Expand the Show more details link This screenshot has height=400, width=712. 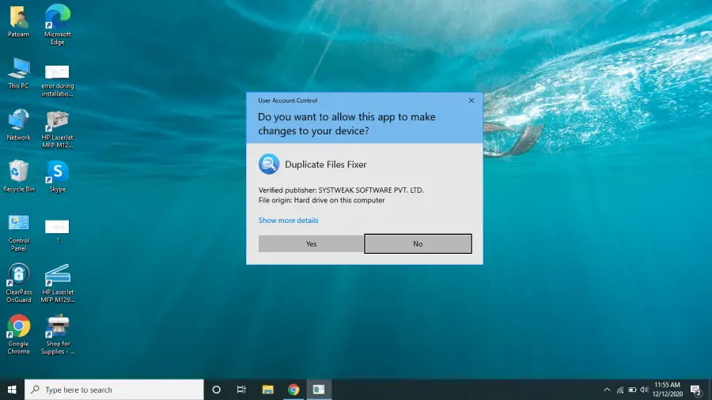[288, 221]
